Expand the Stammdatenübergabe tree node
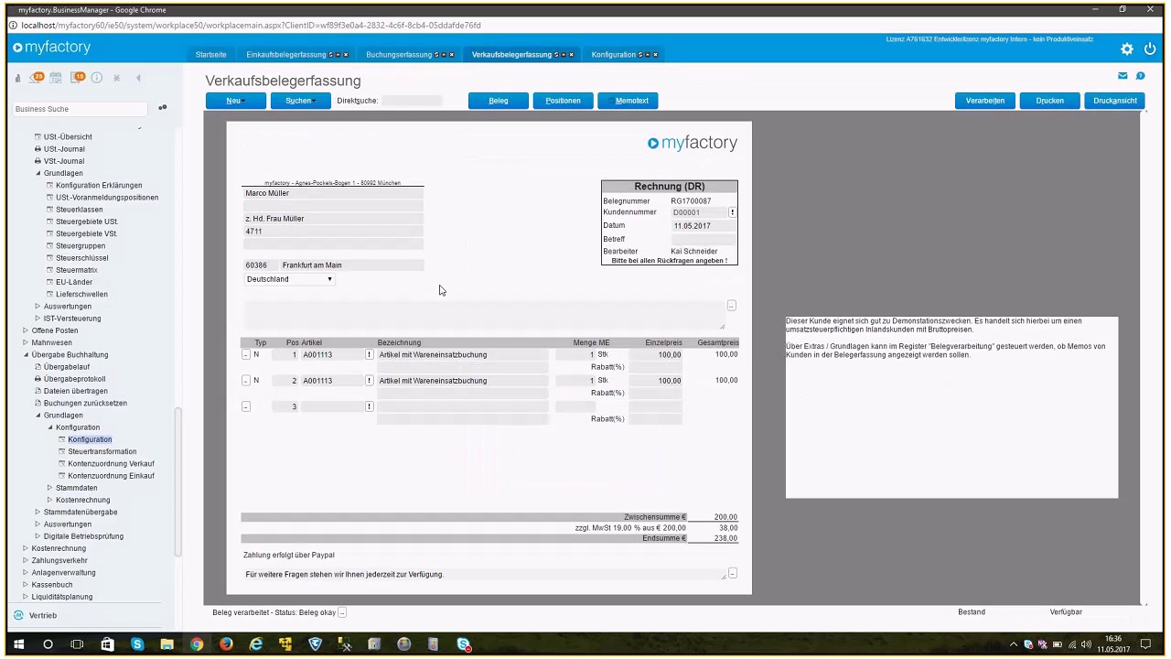Screen dimensions: 1171x659 [38, 512]
